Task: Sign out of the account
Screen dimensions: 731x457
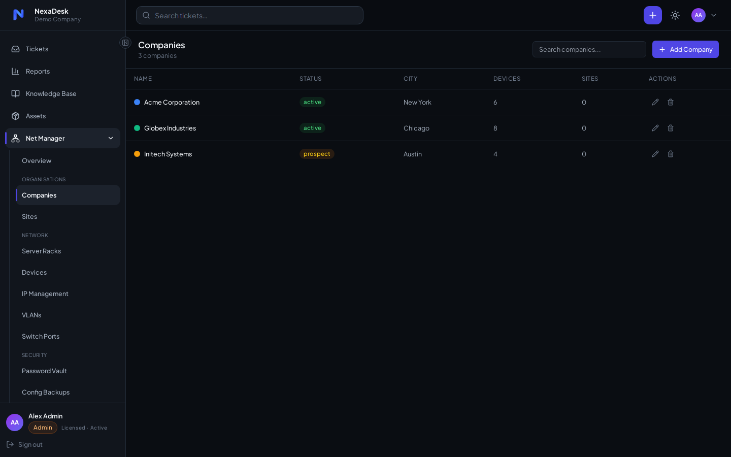Action: 24,444
